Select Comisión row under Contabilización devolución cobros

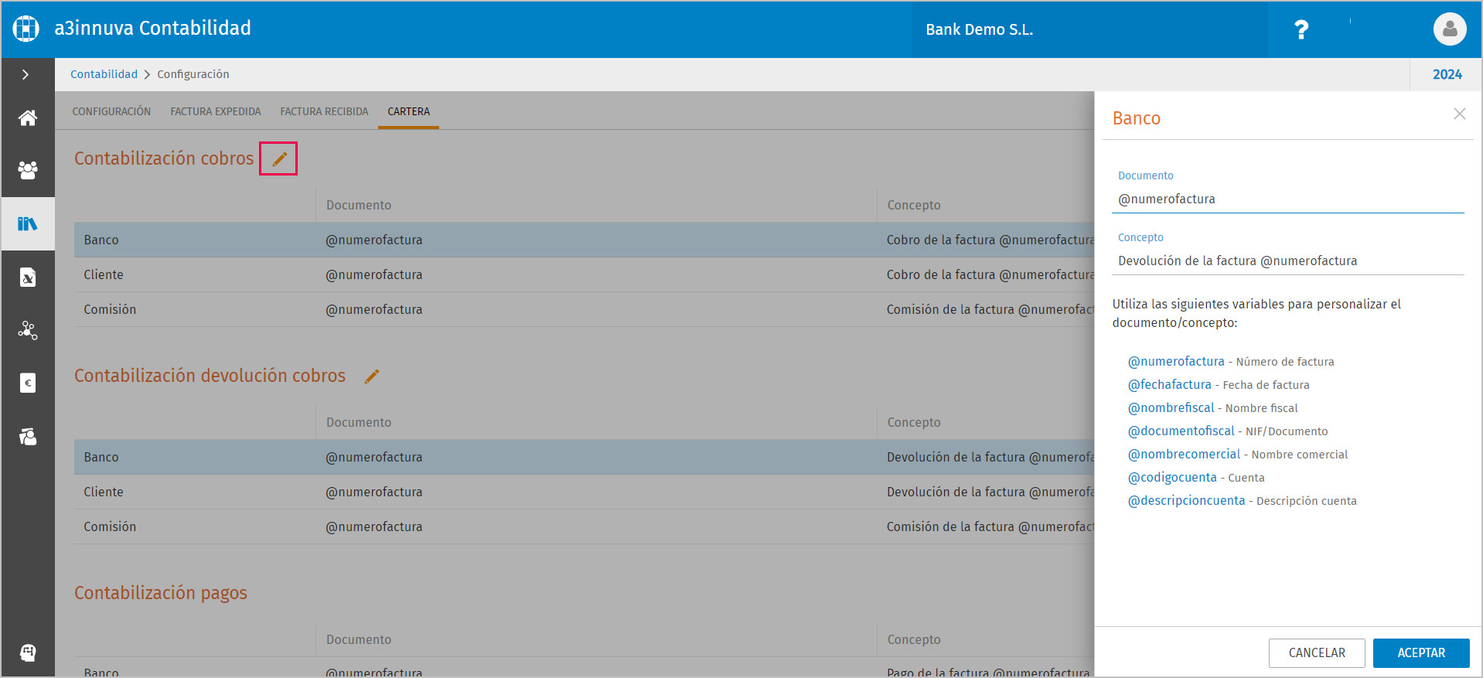click(x=584, y=526)
